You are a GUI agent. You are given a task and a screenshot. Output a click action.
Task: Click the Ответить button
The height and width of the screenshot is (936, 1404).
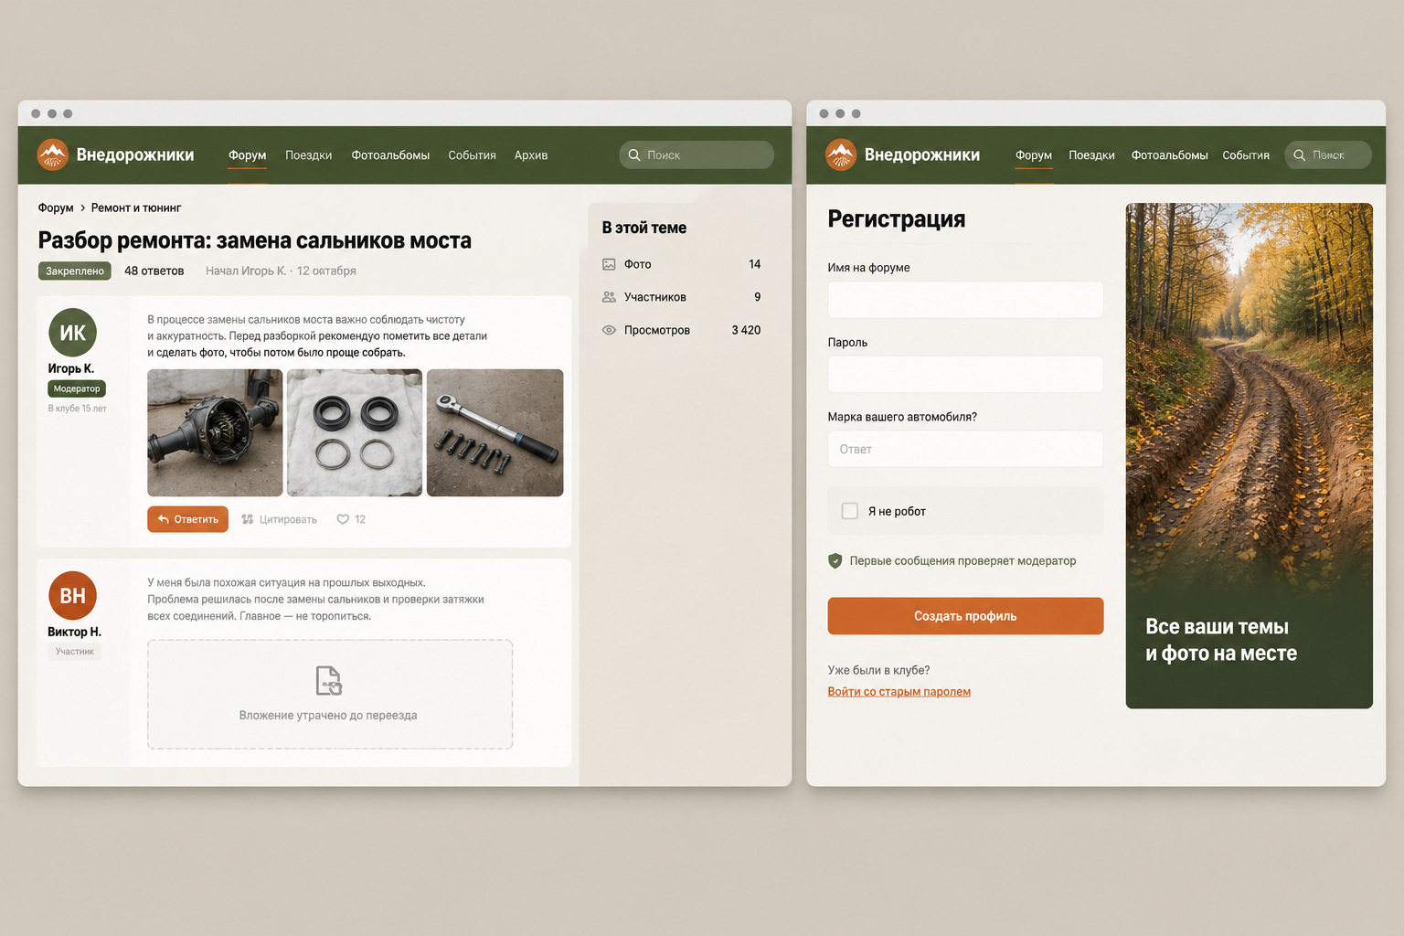pyautogui.click(x=187, y=519)
